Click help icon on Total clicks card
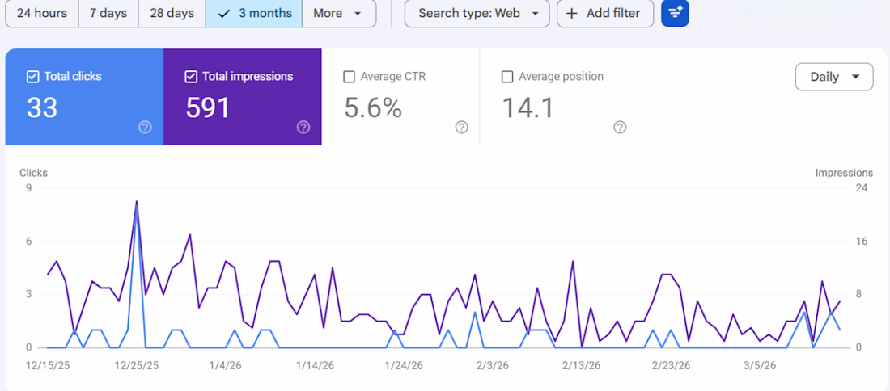 (x=146, y=127)
